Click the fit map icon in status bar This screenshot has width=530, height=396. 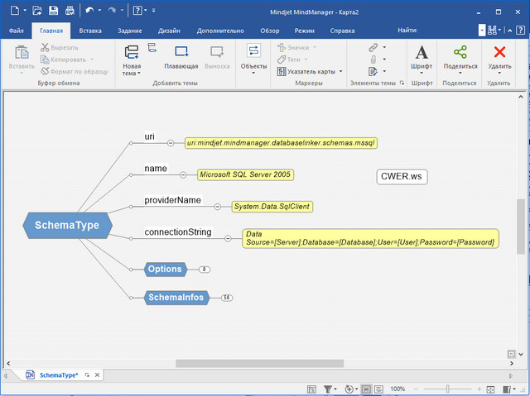click(490, 389)
